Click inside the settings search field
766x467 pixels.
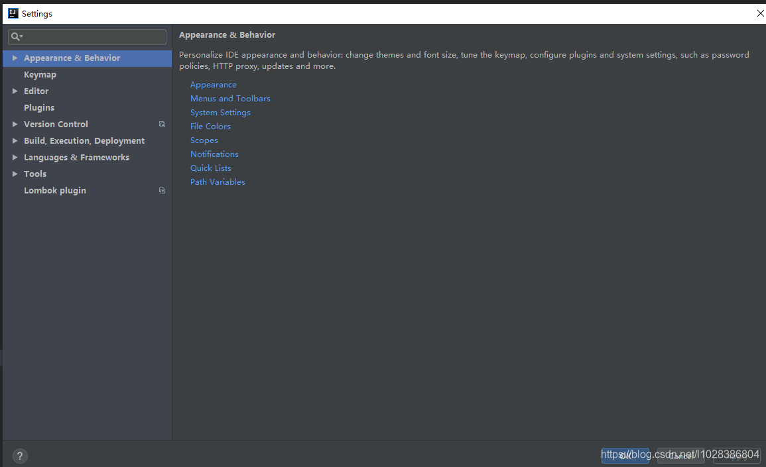coord(88,36)
